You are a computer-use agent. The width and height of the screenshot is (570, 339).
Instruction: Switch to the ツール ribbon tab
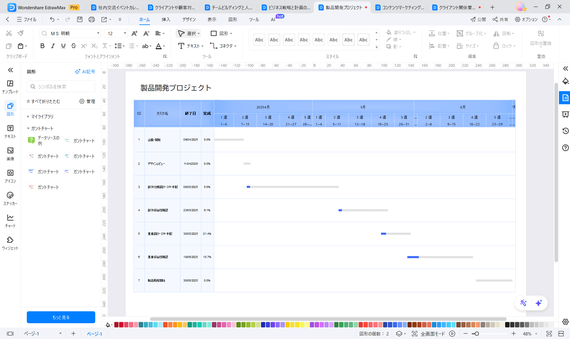point(254,19)
